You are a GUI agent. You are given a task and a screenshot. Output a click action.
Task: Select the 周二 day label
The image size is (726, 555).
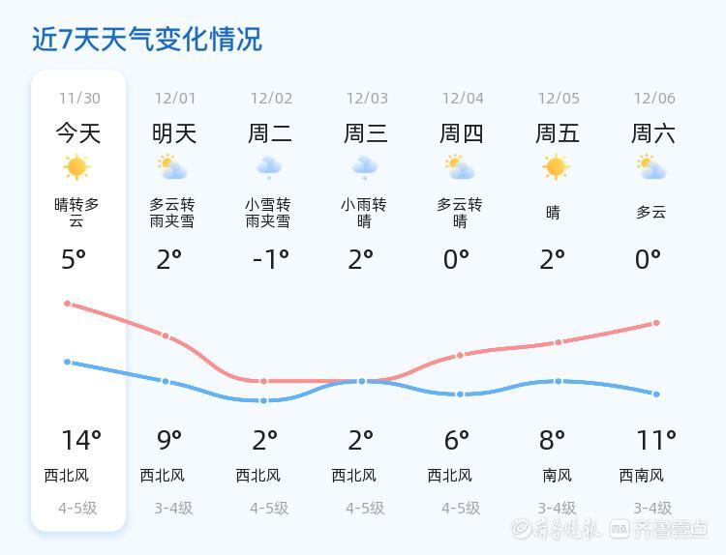tap(270, 132)
